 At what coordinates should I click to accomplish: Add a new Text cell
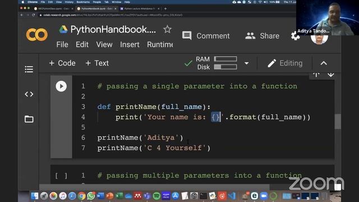coord(97,63)
